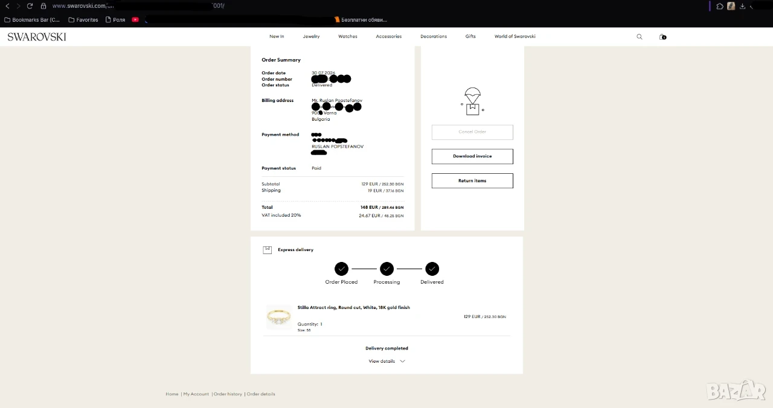Open the YouTube bookmark icon

click(135, 19)
